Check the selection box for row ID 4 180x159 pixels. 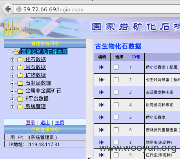coord(116,105)
